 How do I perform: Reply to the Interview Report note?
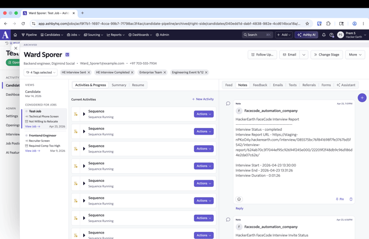click(x=240, y=208)
